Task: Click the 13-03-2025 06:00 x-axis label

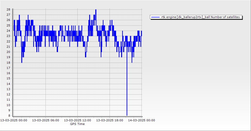Action: pos(45,121)
